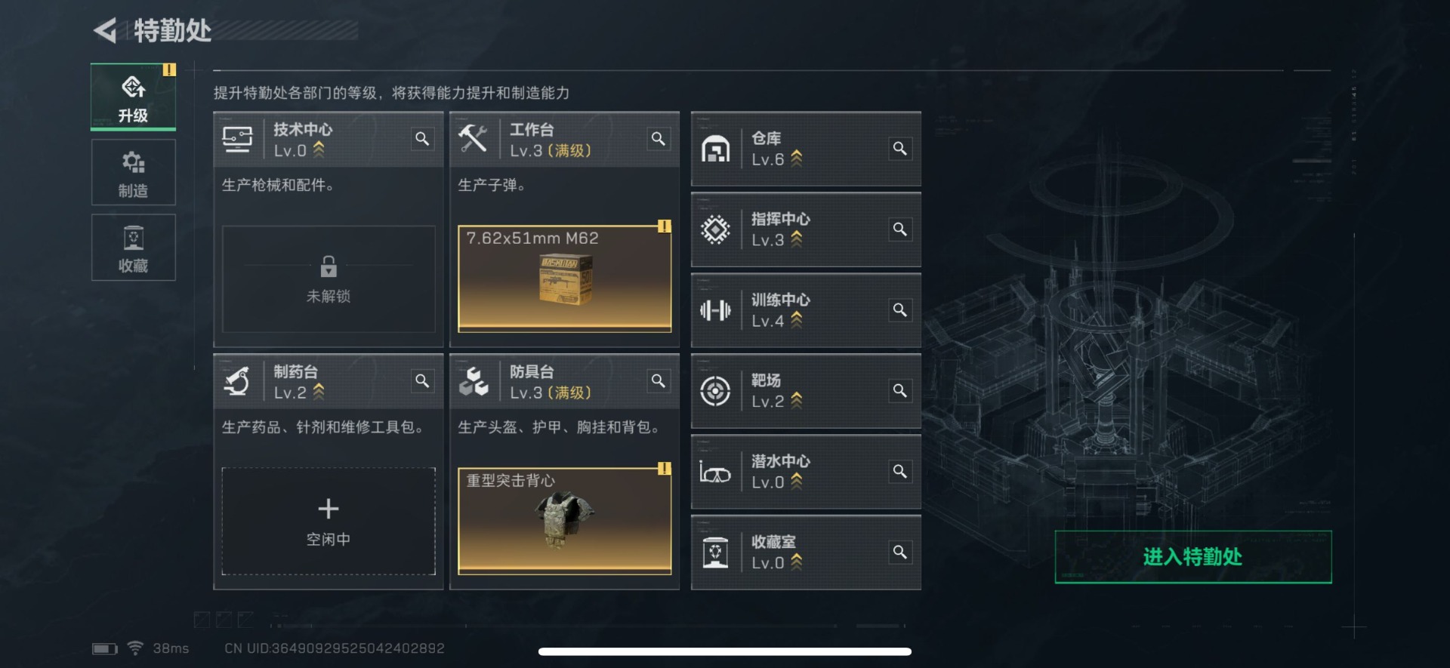Add production in 空闲中 slot

[329, 522]
